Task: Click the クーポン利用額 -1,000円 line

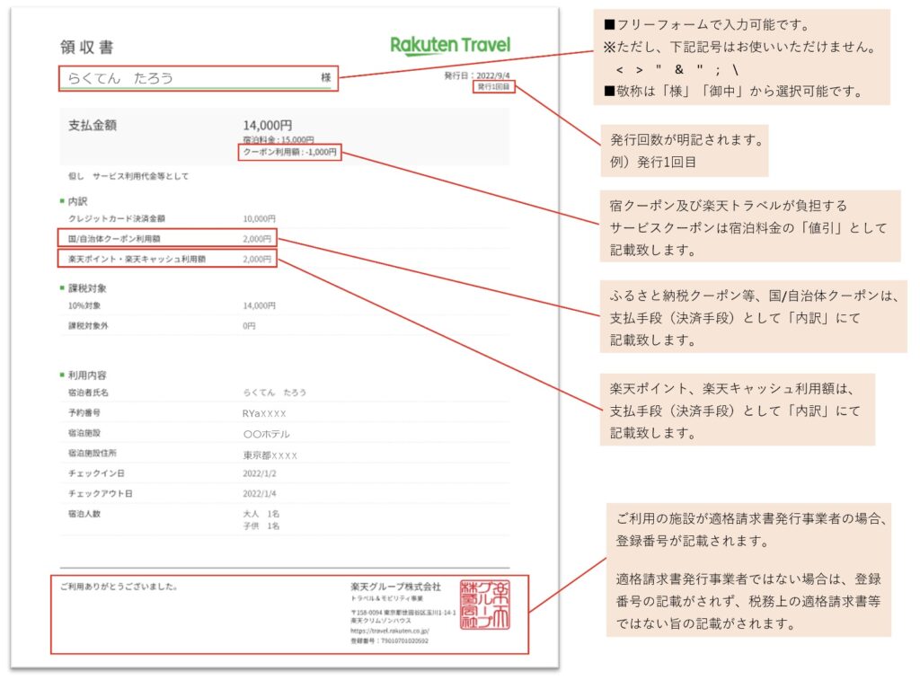Action: pyautogui.click(x=290, y=153)
